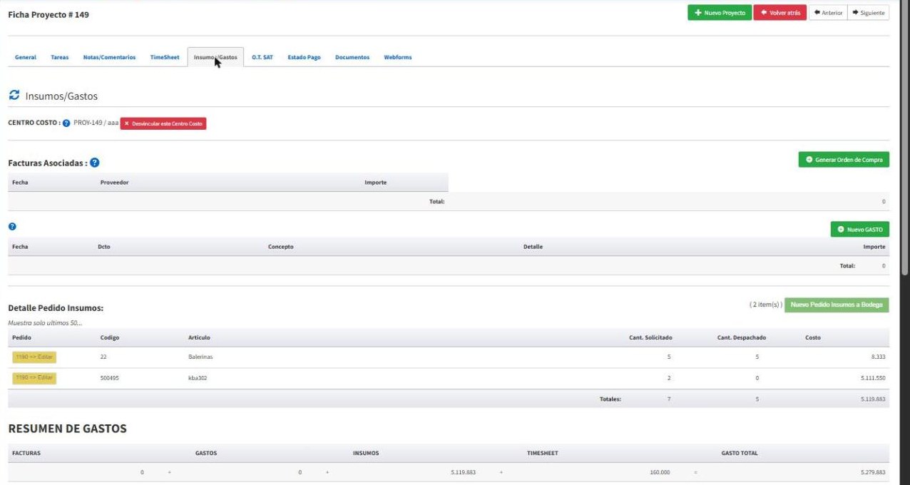This screenshot has height=485, width=910.
Task: Click the cost center text "PROY-149 / aaa"
Action: (x=96, y=123)
